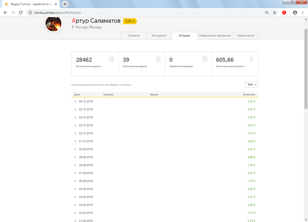Click the red Yandex extension icon

click(x=284, y=12)
